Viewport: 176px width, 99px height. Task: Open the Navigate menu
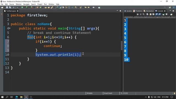(x=26, y=4)
